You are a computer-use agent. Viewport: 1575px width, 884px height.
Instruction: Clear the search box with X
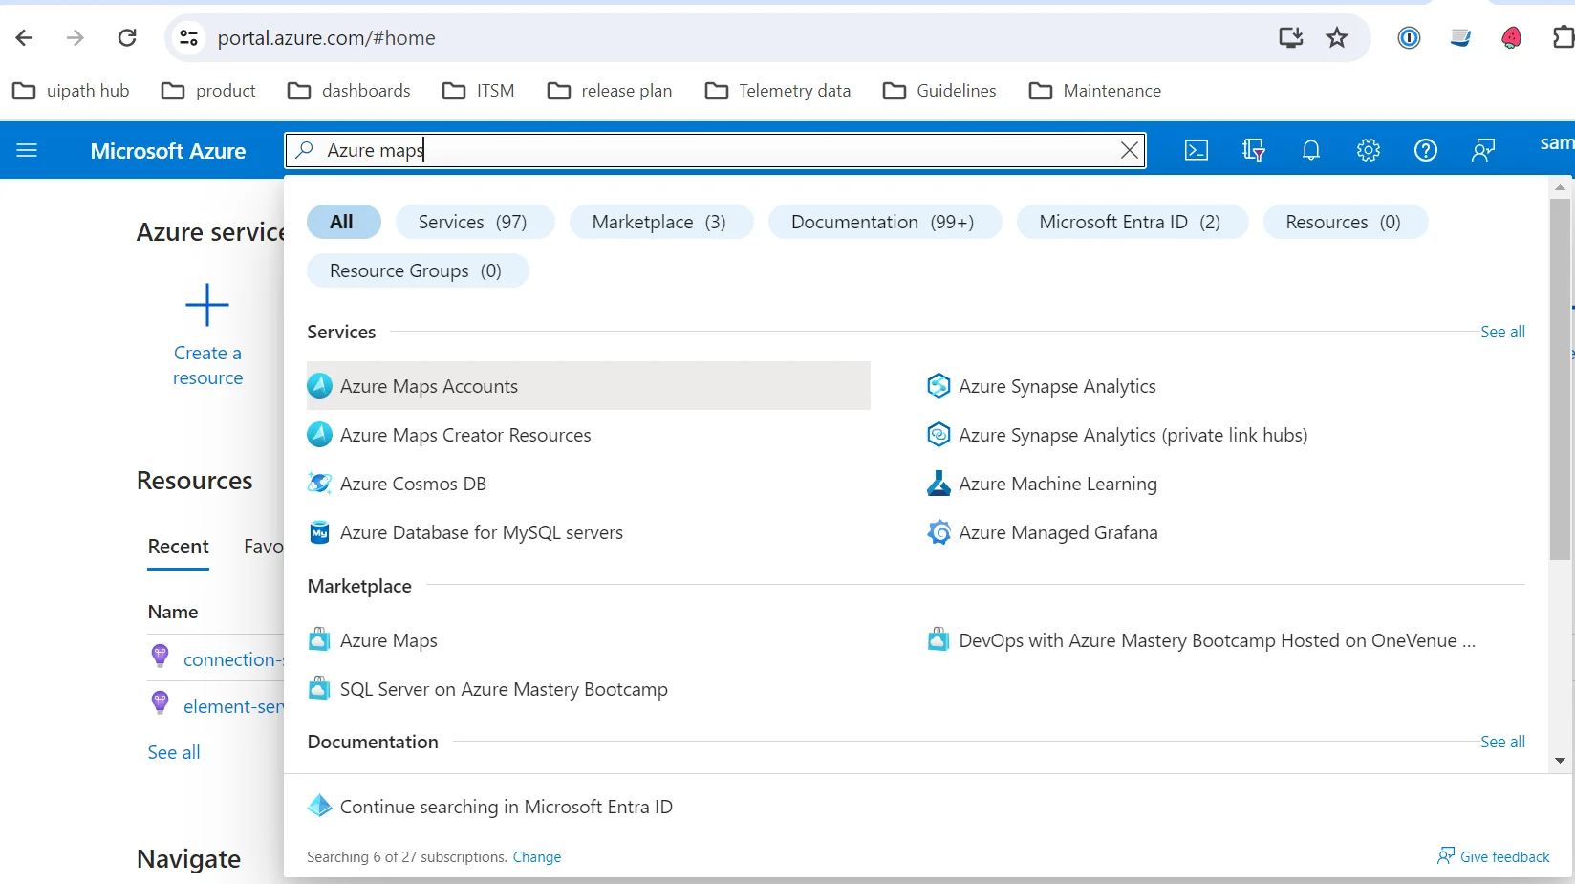coord(1129,150)
